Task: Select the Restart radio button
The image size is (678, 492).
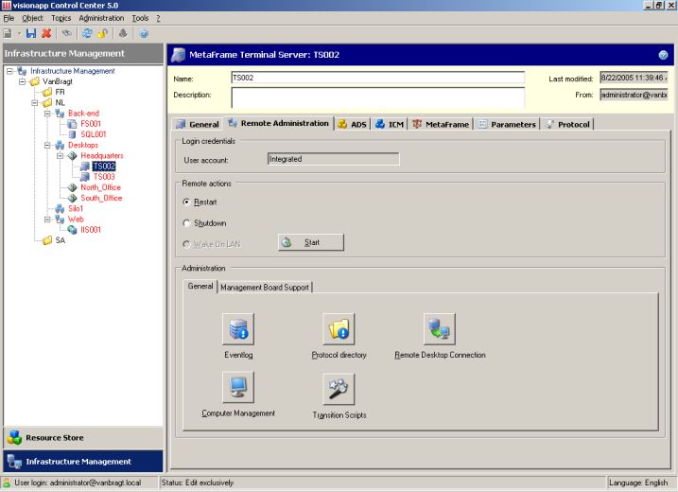Action: coord(186,202)
